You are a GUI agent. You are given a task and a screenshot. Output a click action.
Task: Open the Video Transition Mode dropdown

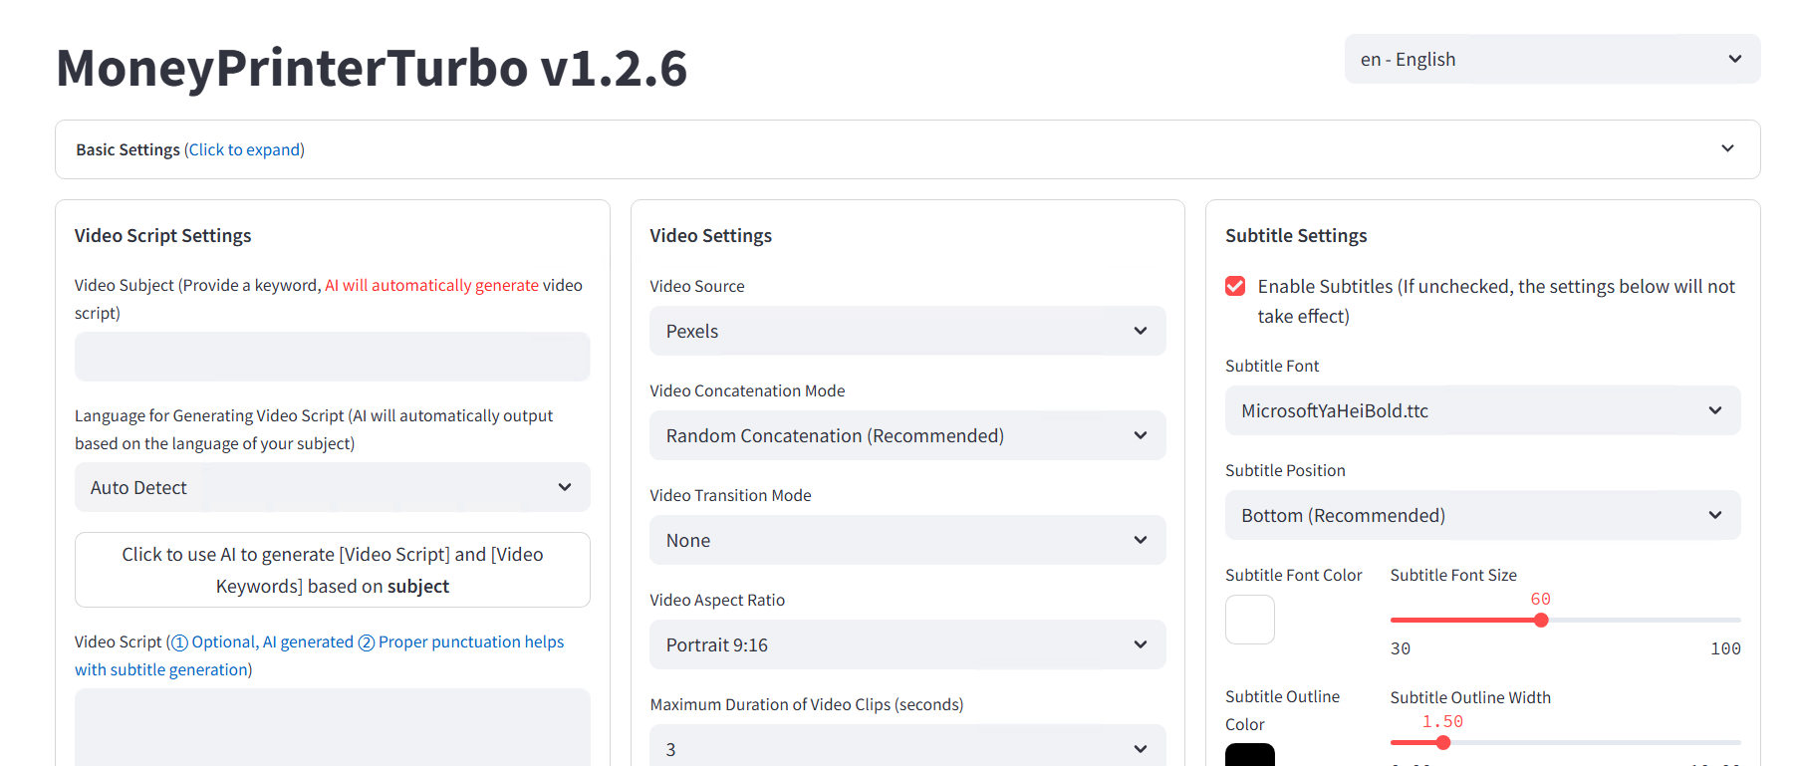pyautogui.click(x=907, y=540)
